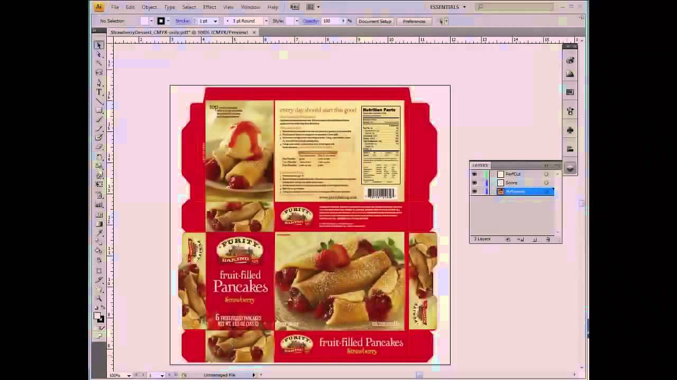Click the Opacity label link
This screenshot has height=380, width=677.
coord(310,21)
